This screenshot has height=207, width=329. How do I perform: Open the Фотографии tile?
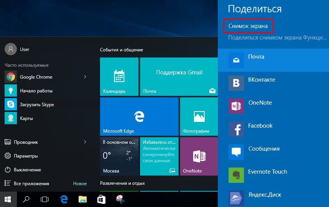coord(199,117)
